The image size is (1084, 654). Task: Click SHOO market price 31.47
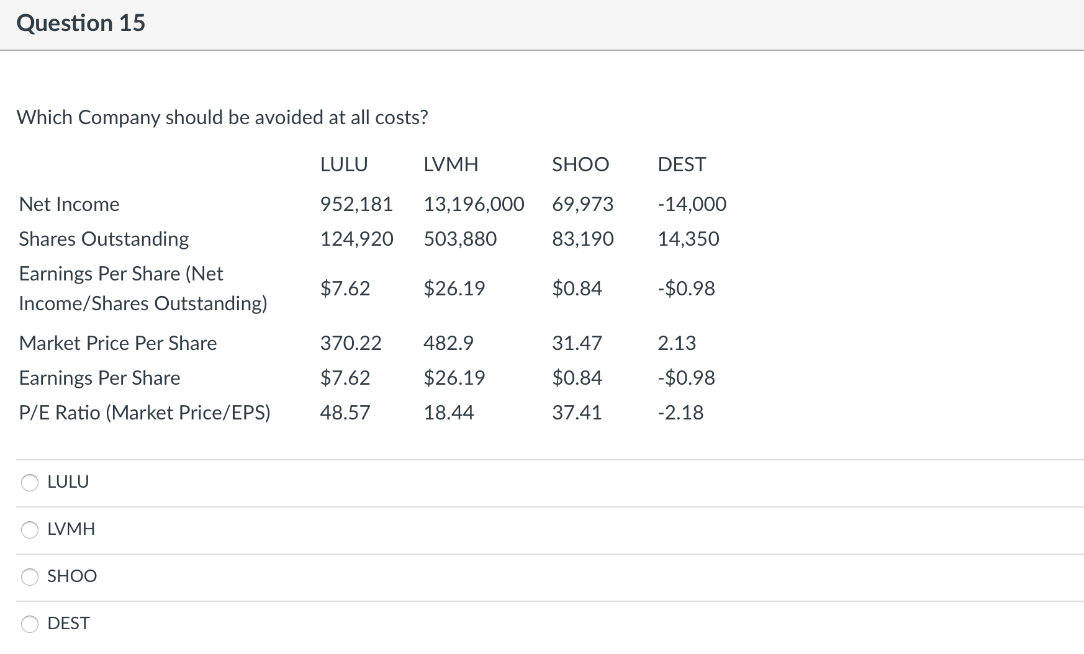tap(577, 343)
